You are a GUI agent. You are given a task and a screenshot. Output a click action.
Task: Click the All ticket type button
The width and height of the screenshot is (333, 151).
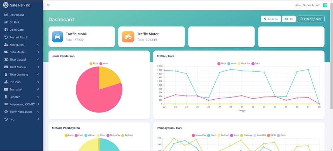[289, 19]
